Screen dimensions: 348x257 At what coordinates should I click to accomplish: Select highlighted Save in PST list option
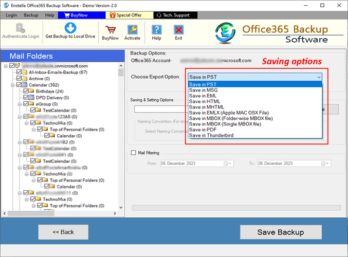pos(255,84)
